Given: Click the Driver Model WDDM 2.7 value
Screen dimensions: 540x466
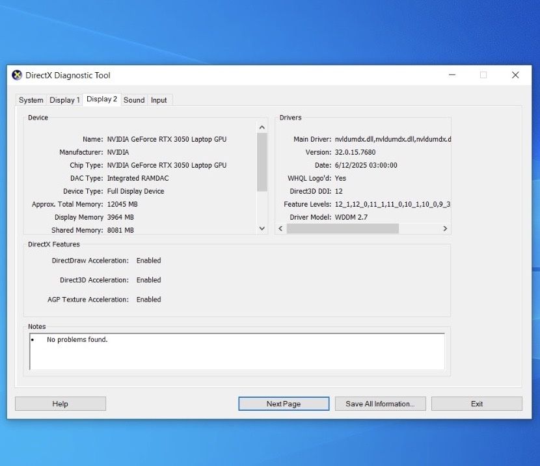Looking at the screenshot, I should point(351,217).
